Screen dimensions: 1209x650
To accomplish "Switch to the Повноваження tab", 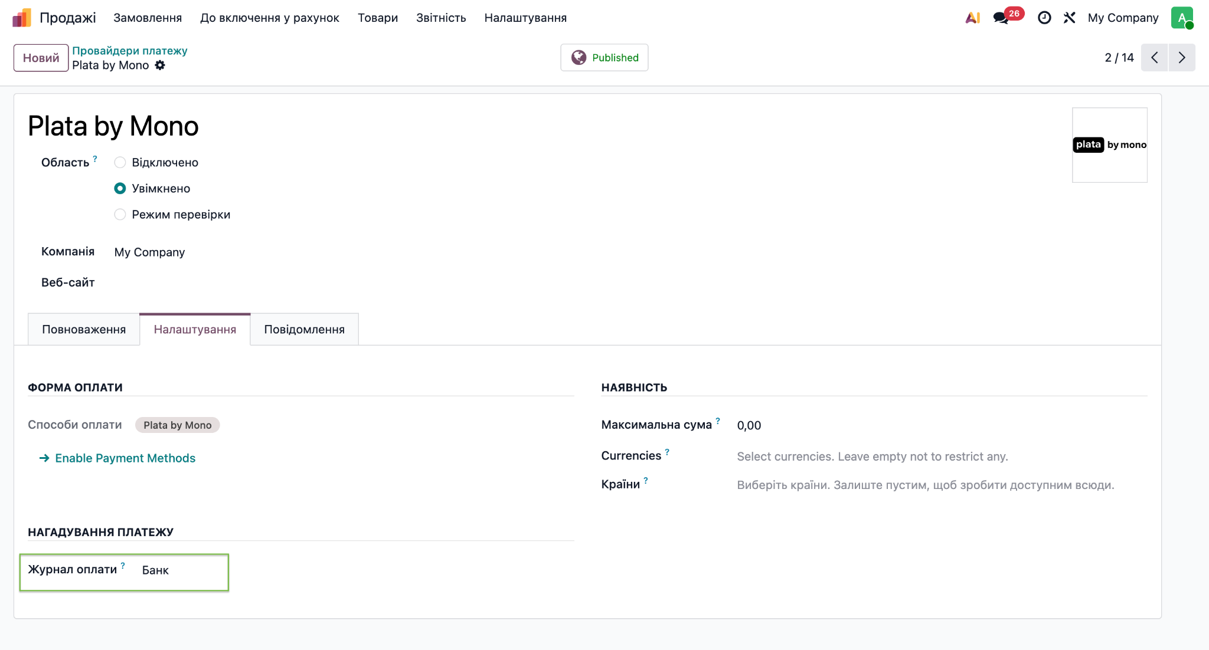I will coord(84,329).
